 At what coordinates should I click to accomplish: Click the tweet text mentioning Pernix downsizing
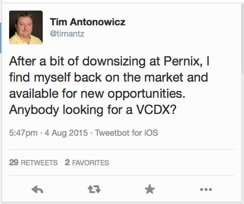tap(109, 85)
